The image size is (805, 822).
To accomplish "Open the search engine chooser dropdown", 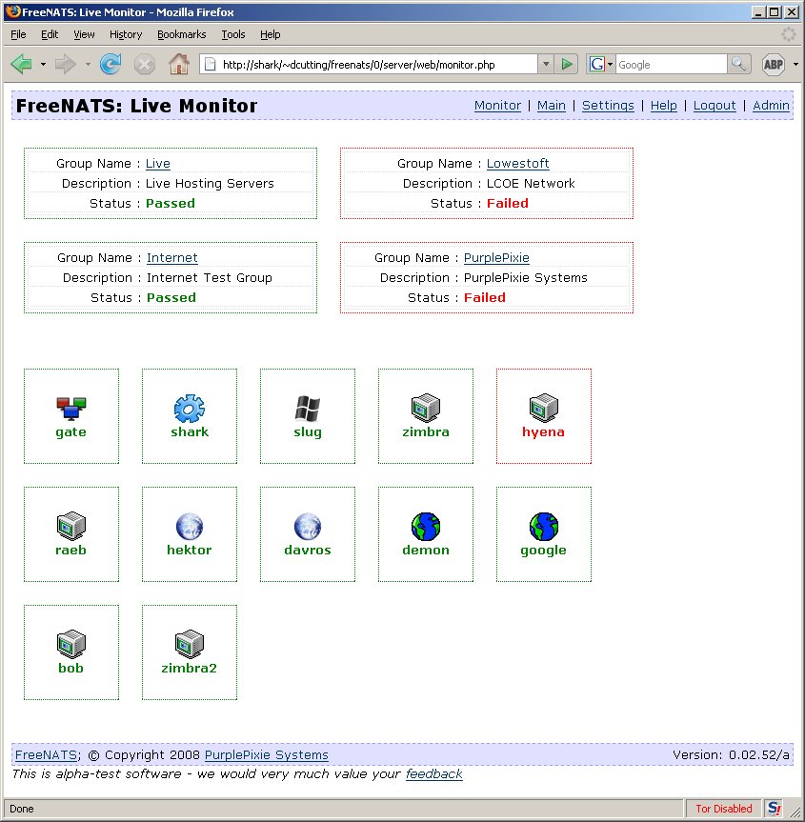I will [600, 65].
